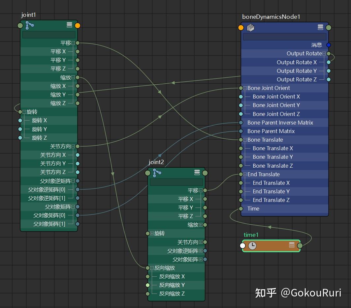Click the Time input port on boneDynamicsNode1
Viewport: 351px width, 308px height.
pyautogui.click(x=240, y=209)
